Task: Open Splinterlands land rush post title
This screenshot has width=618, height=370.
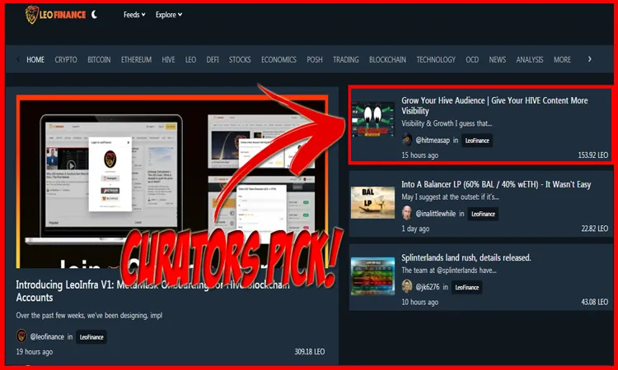Action: tap(466, 258)
